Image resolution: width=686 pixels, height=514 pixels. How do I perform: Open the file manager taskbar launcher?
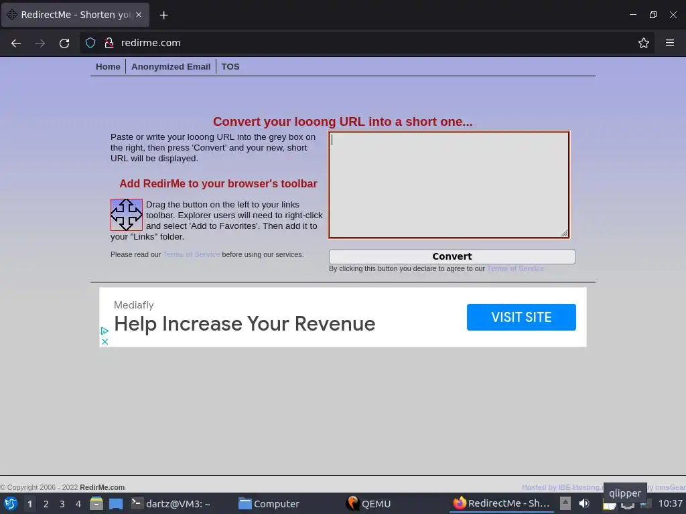(x=96, y=503)
